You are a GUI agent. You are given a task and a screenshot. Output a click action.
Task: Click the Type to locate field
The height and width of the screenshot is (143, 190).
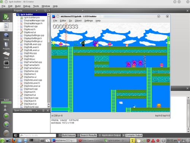point(38,135)
